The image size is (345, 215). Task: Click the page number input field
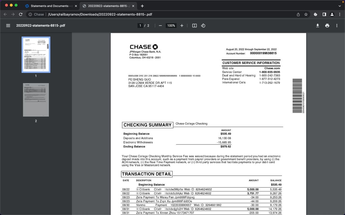pyautogui.click(x=140, y=26)
